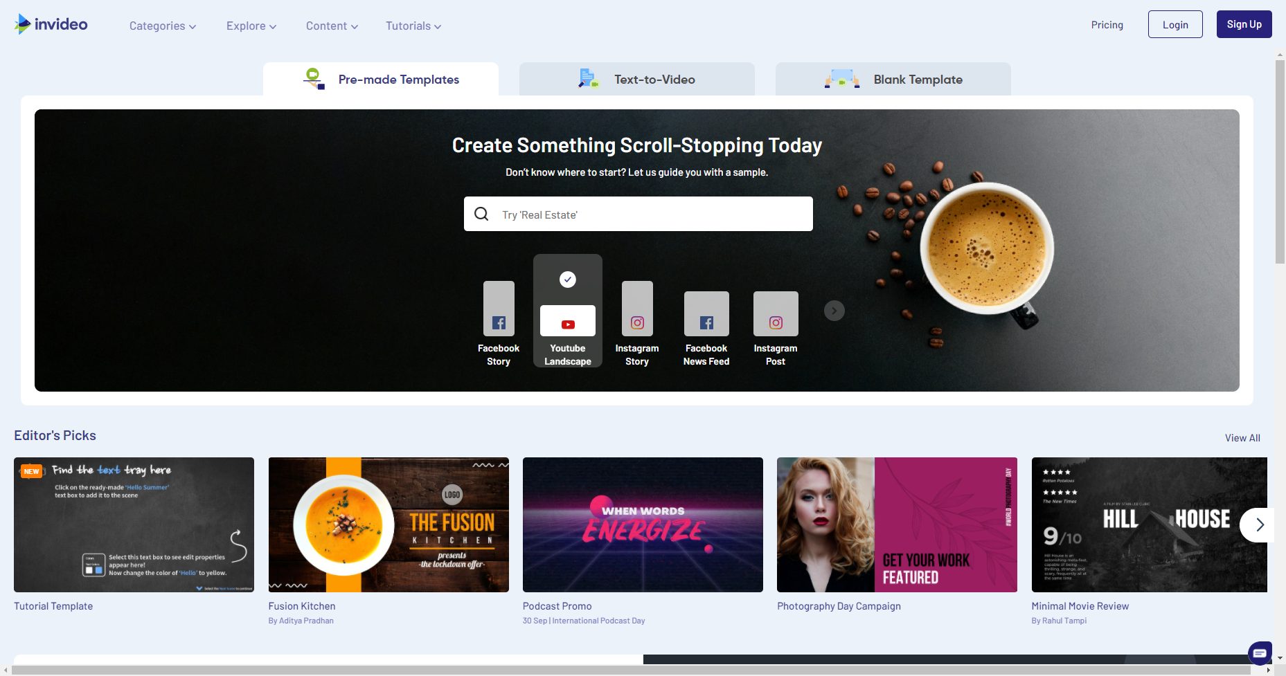The height and width of the screenshot is (676, 1286).
Task: Click the Text-to-Video tab icon
Action: (x=588, y=79)
